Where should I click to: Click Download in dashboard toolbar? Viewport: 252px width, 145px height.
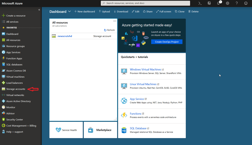[x=121, y=11]
